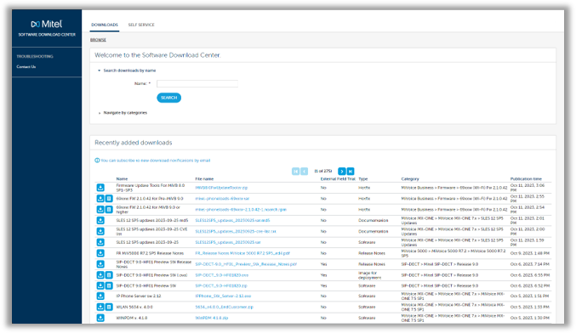Image resolution: width=576 pixels, height=333 pixels.
Task: Click 'Oct 5, 2023, 1:51 PM' publication time
Action: (530, 296)
